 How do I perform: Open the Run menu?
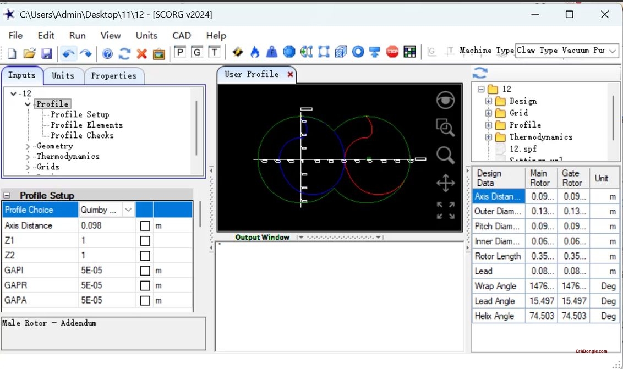click(x=77, y=35)
